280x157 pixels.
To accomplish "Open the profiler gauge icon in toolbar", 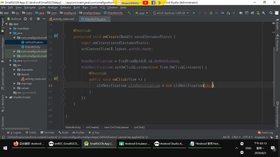I will click(223, 13).
